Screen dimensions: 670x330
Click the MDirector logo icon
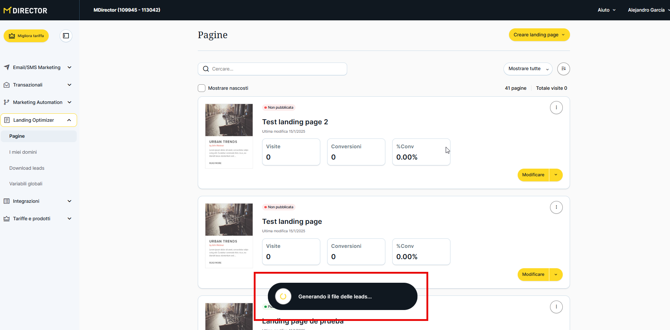point(7,11)
